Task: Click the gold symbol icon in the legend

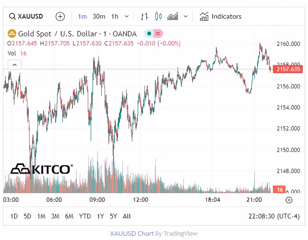Action: pyautogui.click(x=12, y=34)
